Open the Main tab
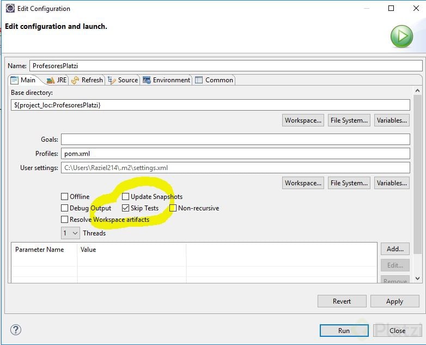This screenshot has height=345, width=426. click(23, 80)
